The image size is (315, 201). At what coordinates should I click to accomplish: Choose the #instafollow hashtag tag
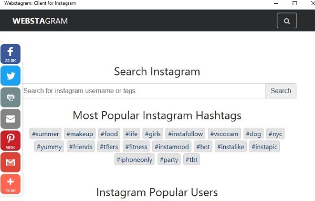pos(185,133)
